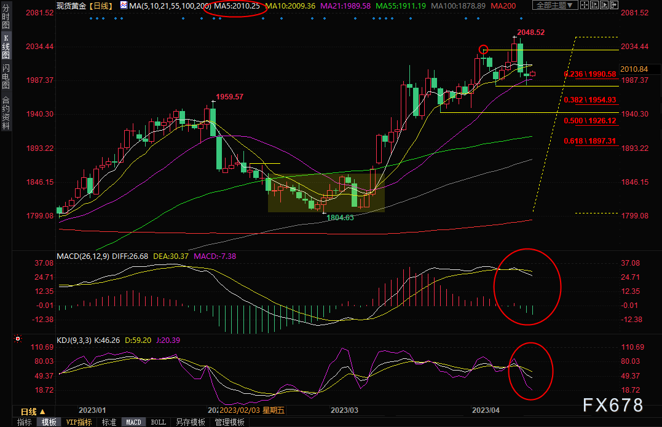Click the 0.382 \ 1954.93 Fibonacci level
The image size is (662, 427).
(590, 100)
